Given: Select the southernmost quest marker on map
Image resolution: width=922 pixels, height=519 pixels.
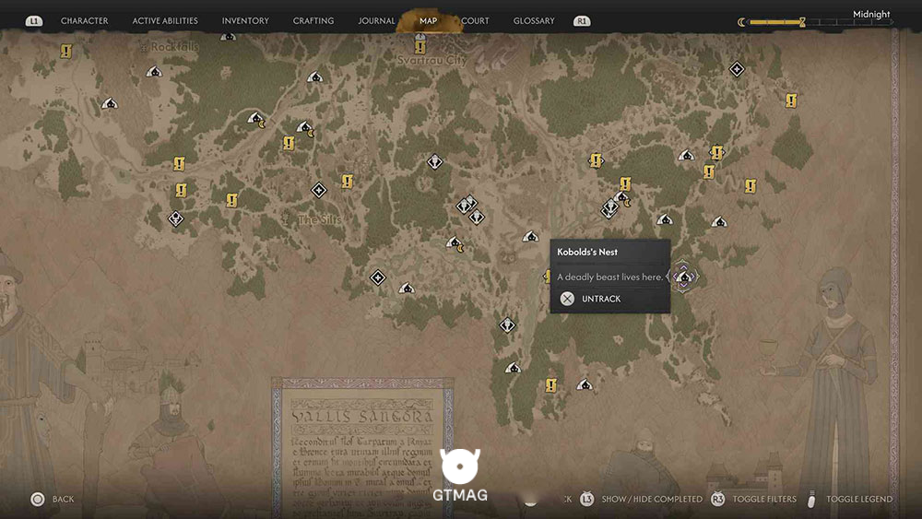Looking at the screenshot, I should click(x=550, y=385).
